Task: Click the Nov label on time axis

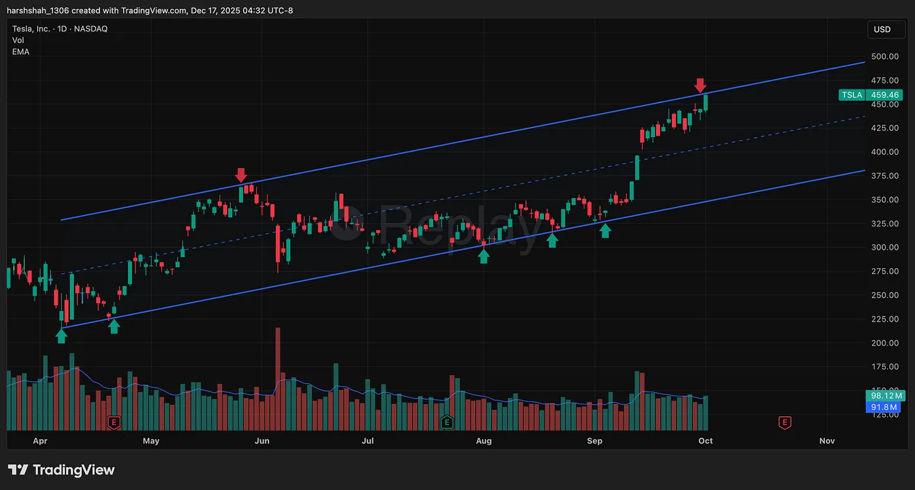Action: tap(827, 441)
